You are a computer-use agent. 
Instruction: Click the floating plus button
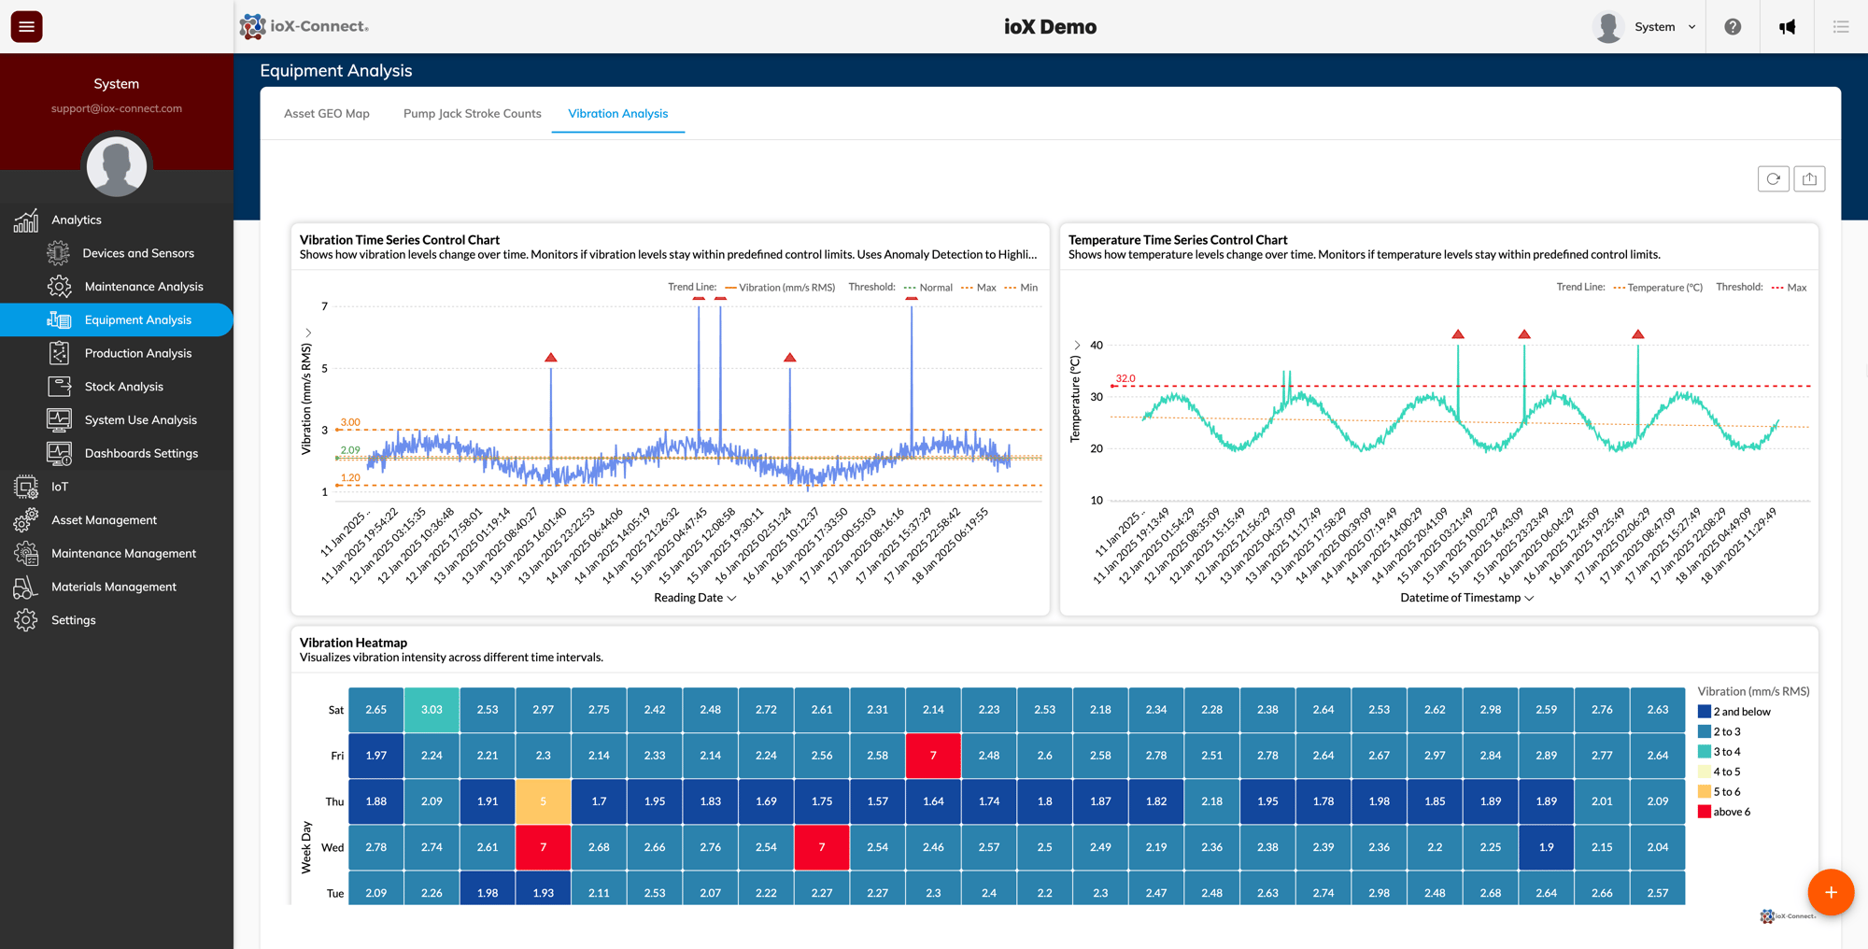1831,892
